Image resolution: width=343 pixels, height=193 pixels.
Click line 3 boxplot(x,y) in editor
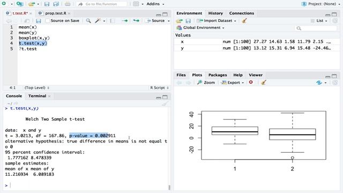coord(34,38)
